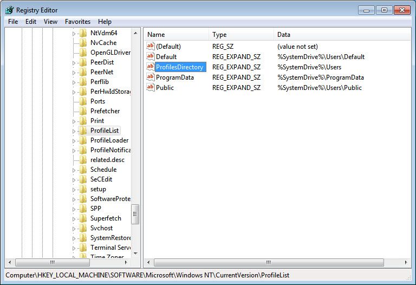Click the SPP folder icon
The height and width of the screenshot is (285, 416).
pos(83,209)
